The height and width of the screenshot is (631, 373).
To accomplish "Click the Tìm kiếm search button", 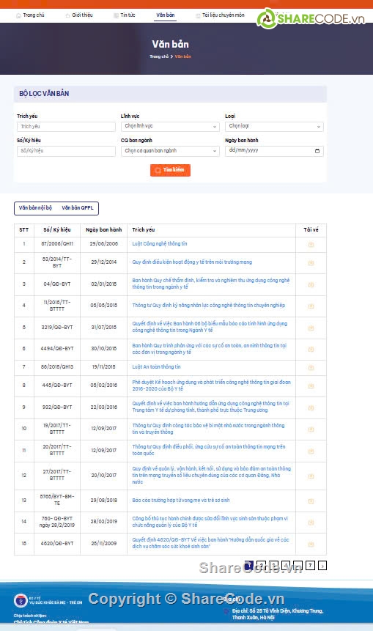I will (x=170, y=170).
